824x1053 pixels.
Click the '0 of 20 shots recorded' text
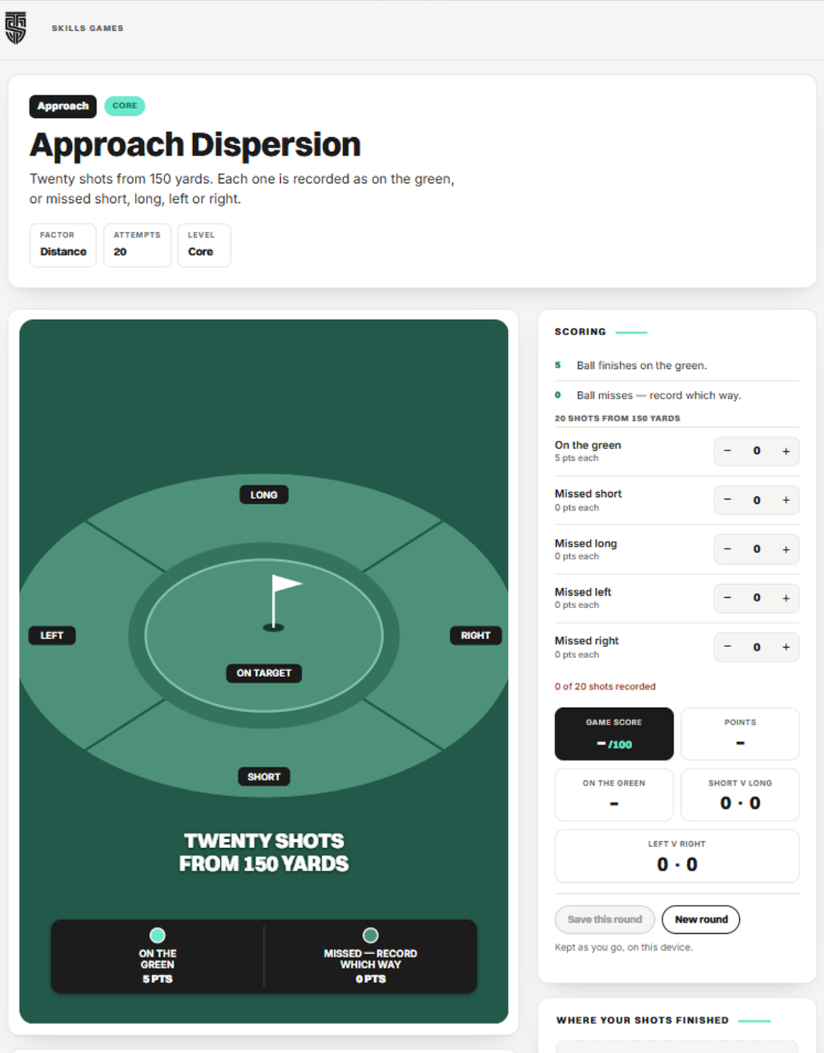coord(605,686)
